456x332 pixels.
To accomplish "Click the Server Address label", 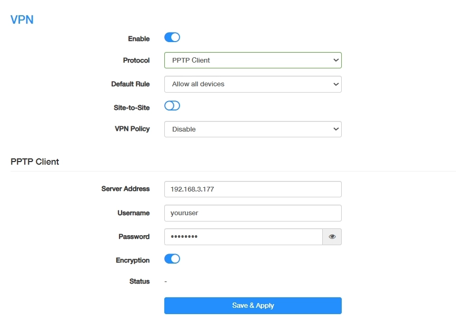I will (x=125, y=189).
